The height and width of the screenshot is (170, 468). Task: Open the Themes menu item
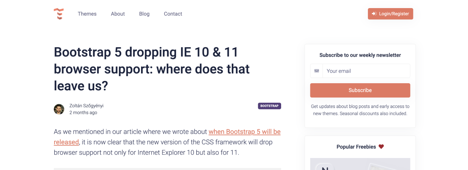pos(87,14)
